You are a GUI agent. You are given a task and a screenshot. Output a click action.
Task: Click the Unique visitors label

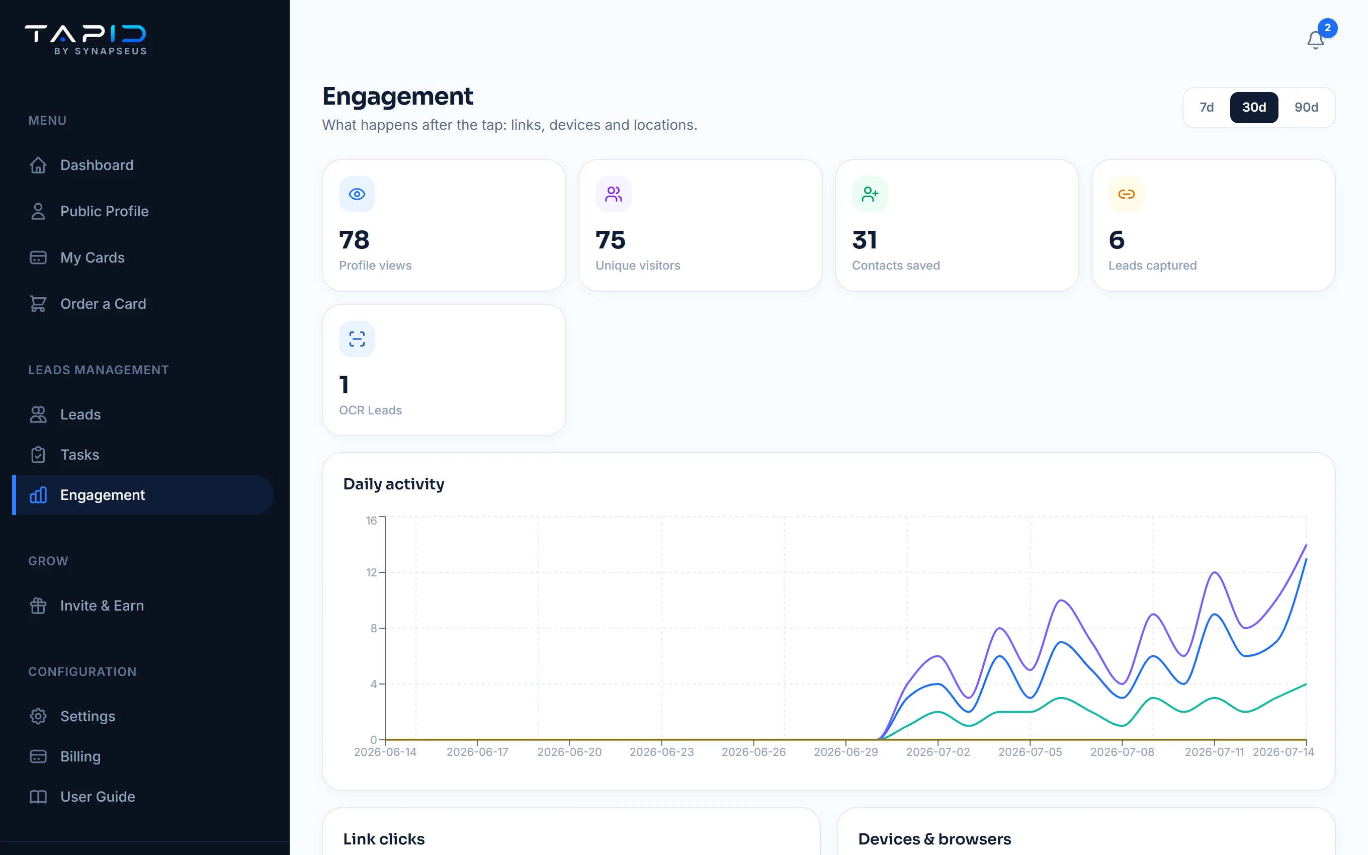(x=638, y=265)
